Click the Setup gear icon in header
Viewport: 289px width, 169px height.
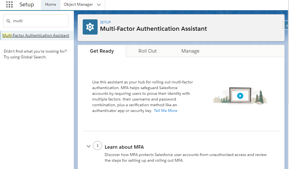pos(90,27)
